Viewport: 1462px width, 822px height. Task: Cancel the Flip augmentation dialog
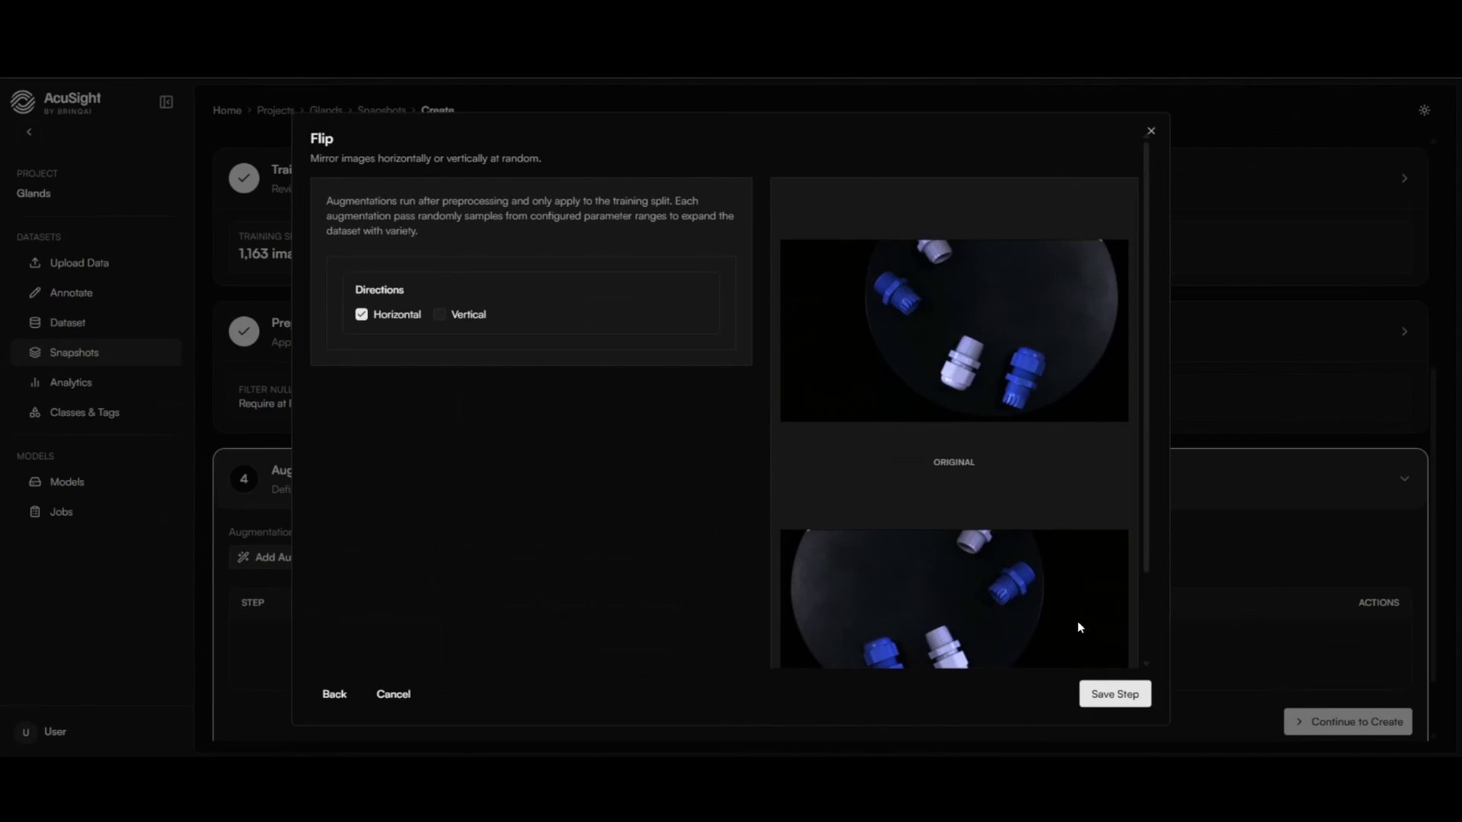pos(394,694)
